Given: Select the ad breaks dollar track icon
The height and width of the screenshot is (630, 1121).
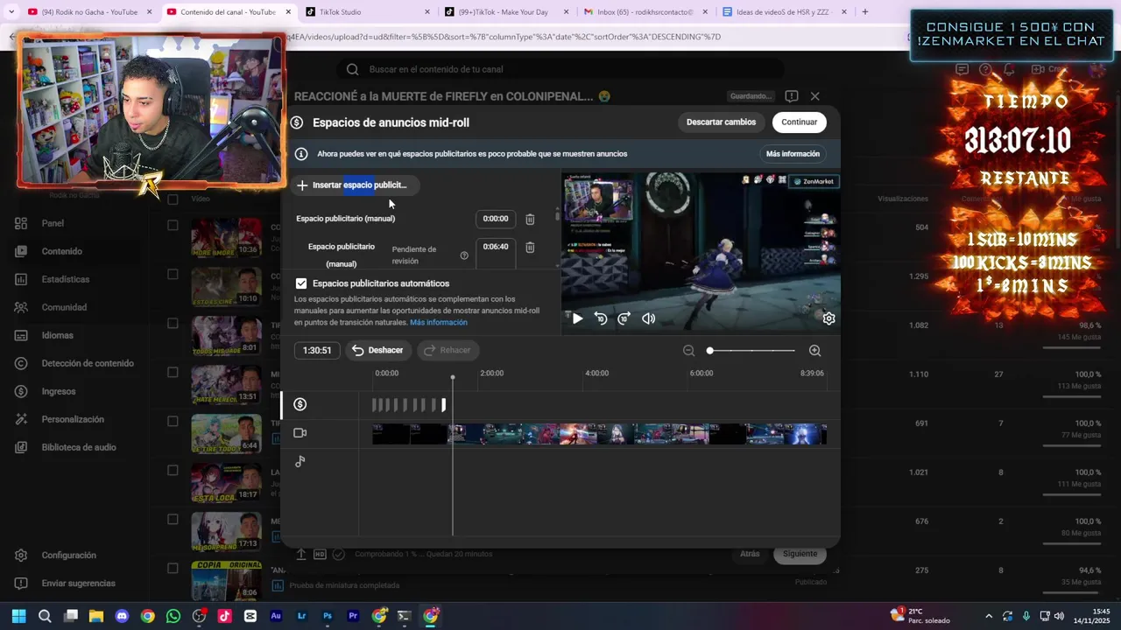Looking at the screenshot, I should [x=300, y=404].
